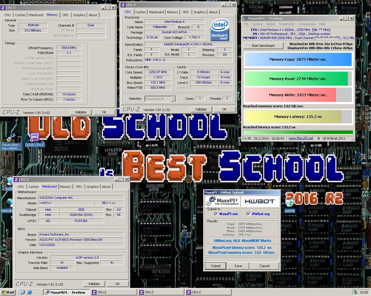Viewport: 371px width, 296px height.
Task: Click the system tray icon beside the clock
Action: pyautogui.click(x=355, y=292)
